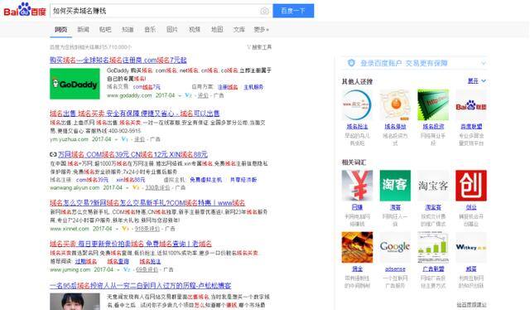Click the Google adsense logo
This screenshot has height=310, width=530.
(x=395, y=247)
